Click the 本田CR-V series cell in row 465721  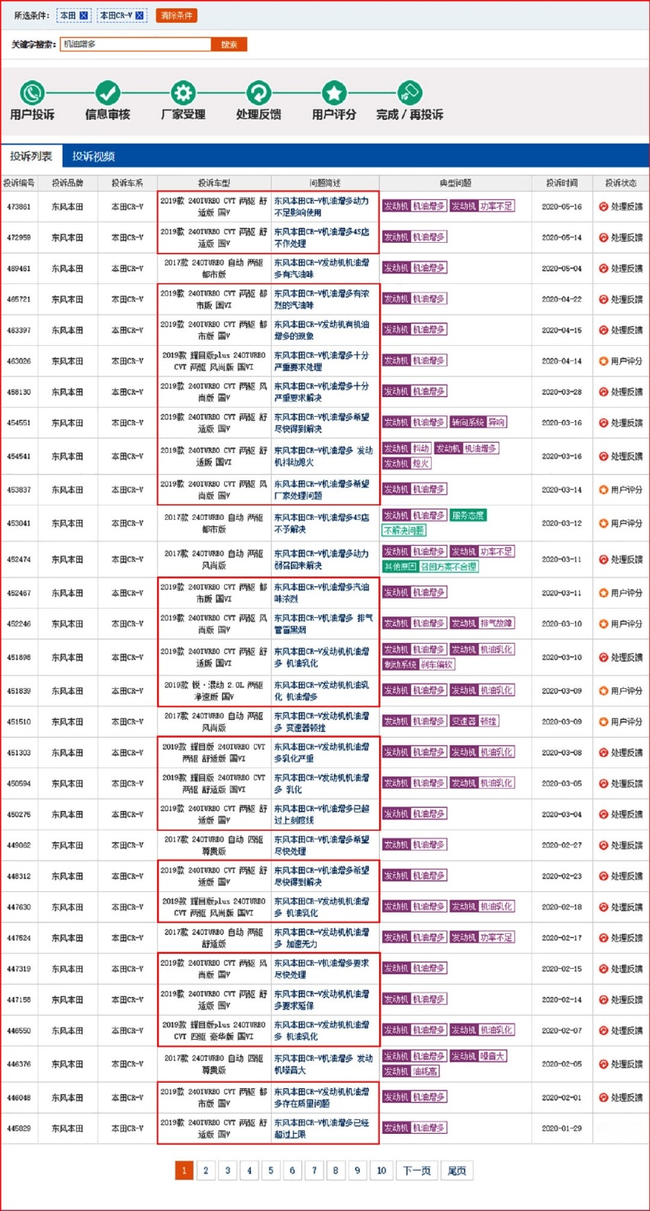127,299
